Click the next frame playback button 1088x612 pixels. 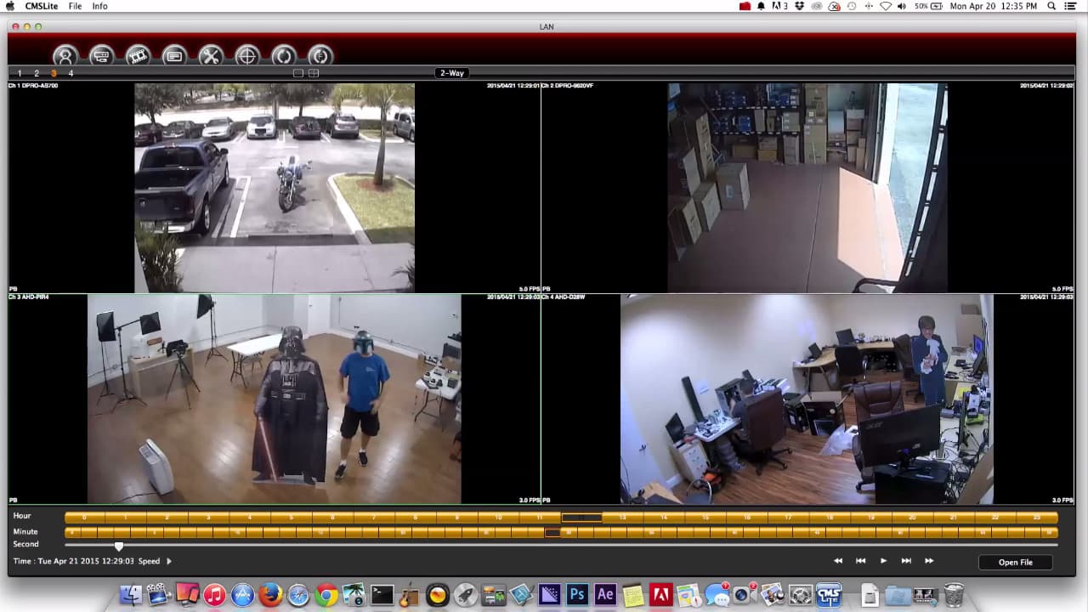click(906, 561)
